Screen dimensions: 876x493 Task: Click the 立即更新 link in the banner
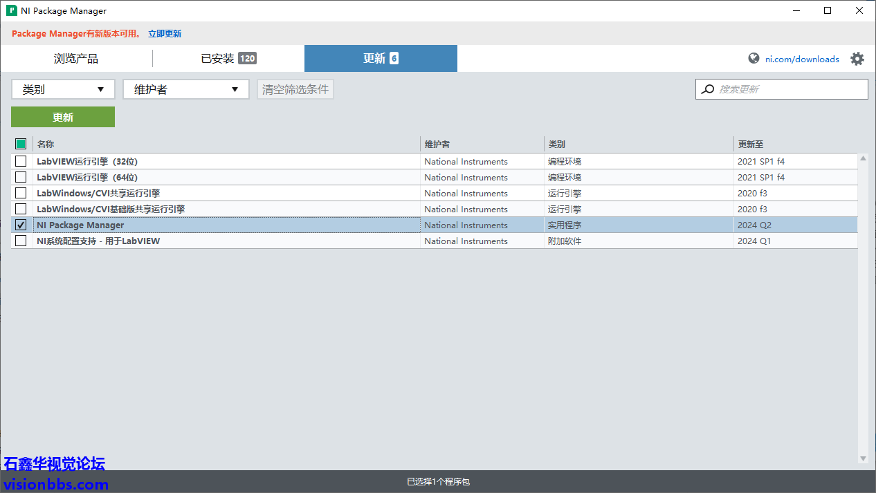pyautogui.click(x=165, y=34)
